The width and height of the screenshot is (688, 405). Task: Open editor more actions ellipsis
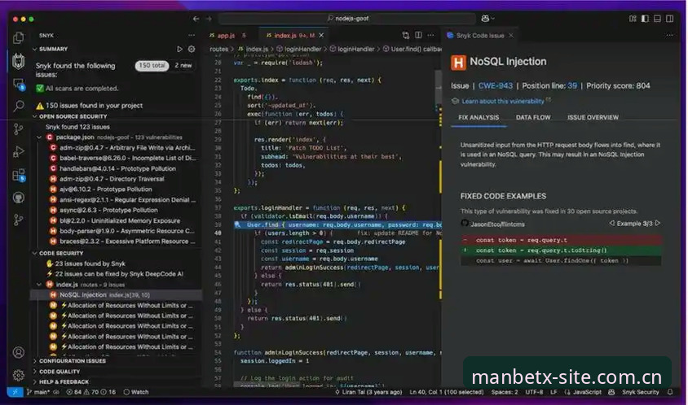(x=431, y=35)
